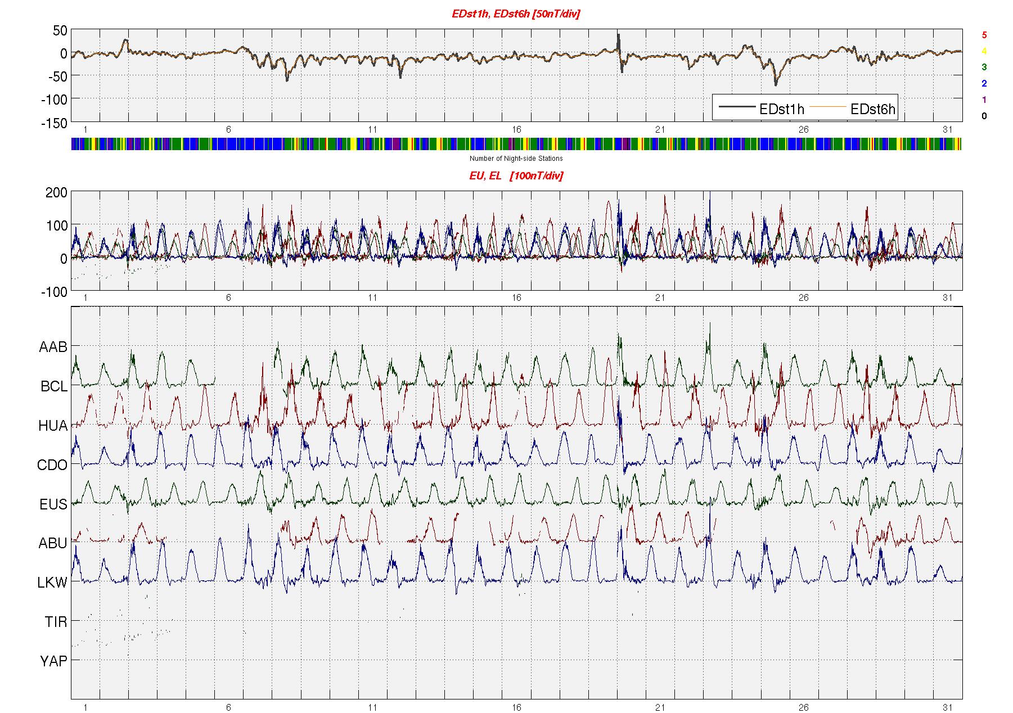Click day 16 on bottom x-axis
This screenshot has height=713, width=1013.
516,707
